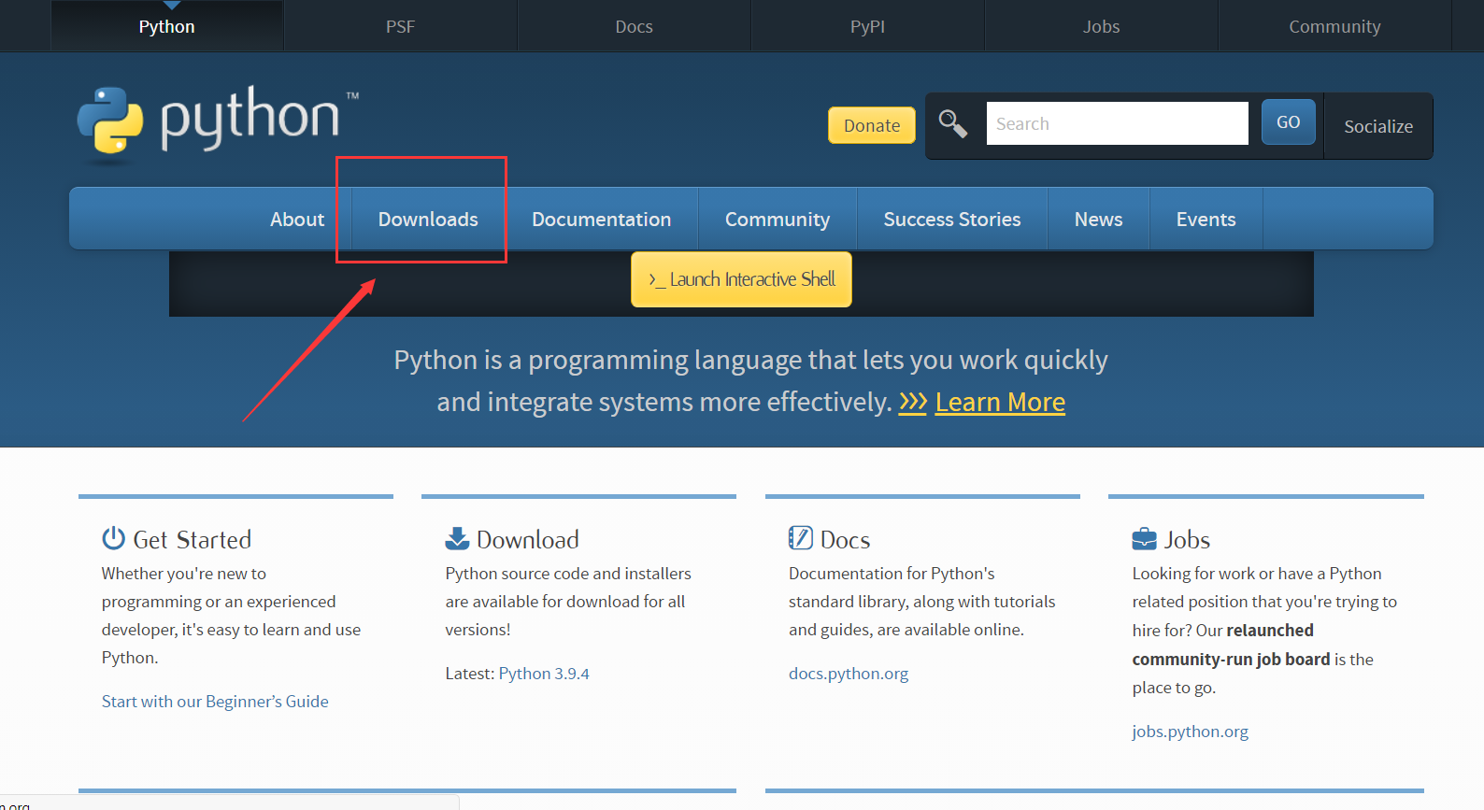The width and height of the screenshot is (1484, 810).
Task: Open the Downloads navigation menu
Action: (x=428, y=219)
